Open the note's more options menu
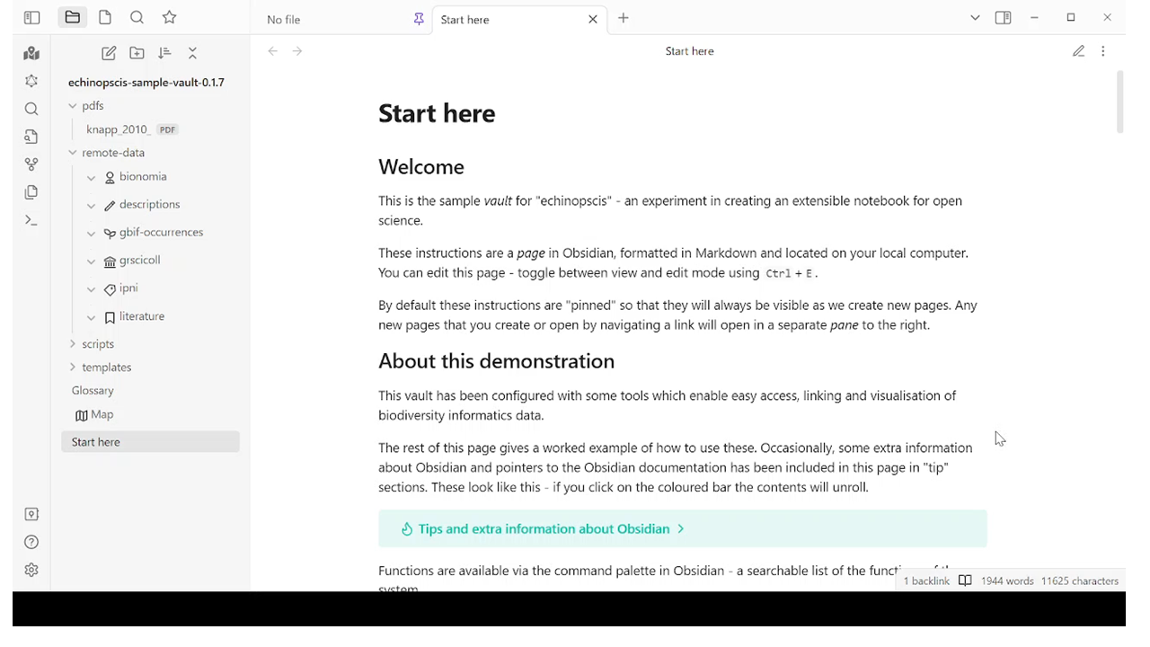Screen dimensions: 1150x647 (x=1103, y=51)
